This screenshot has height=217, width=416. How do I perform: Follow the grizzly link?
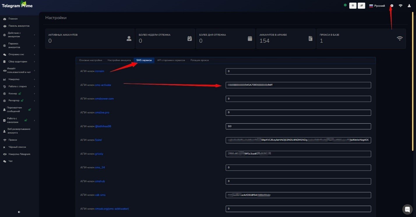tap(99, 154)
